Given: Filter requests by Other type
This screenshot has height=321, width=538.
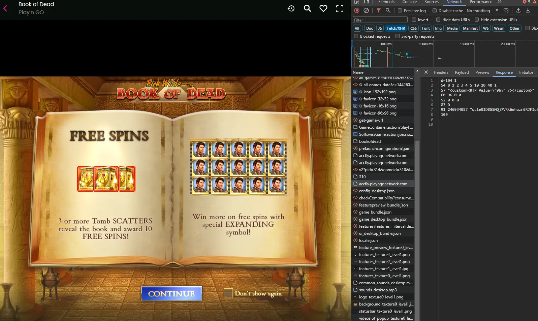Looking at the screenshot, I should pos(514,28).
